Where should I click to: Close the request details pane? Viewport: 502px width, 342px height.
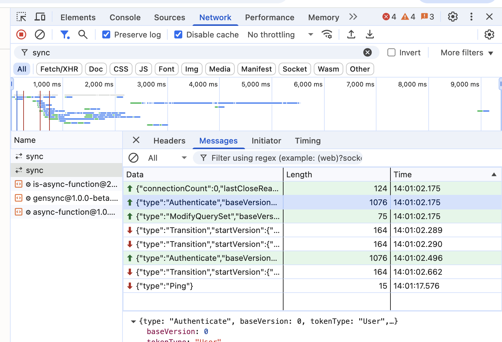click(136, 140)
